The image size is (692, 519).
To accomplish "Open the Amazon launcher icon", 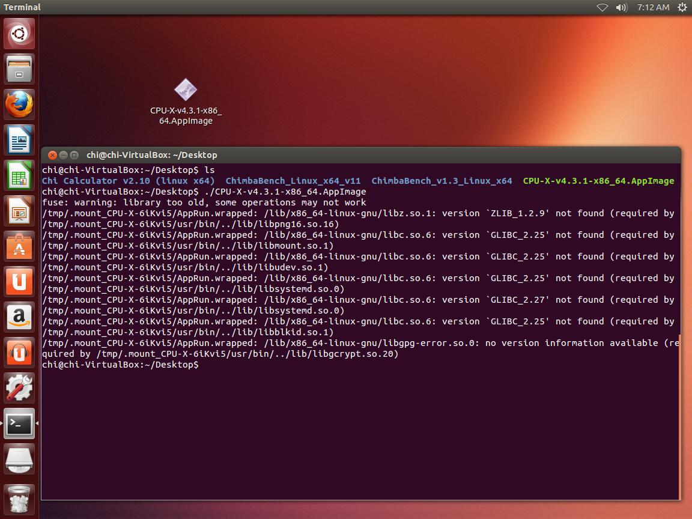I will (x=19, y=317).
